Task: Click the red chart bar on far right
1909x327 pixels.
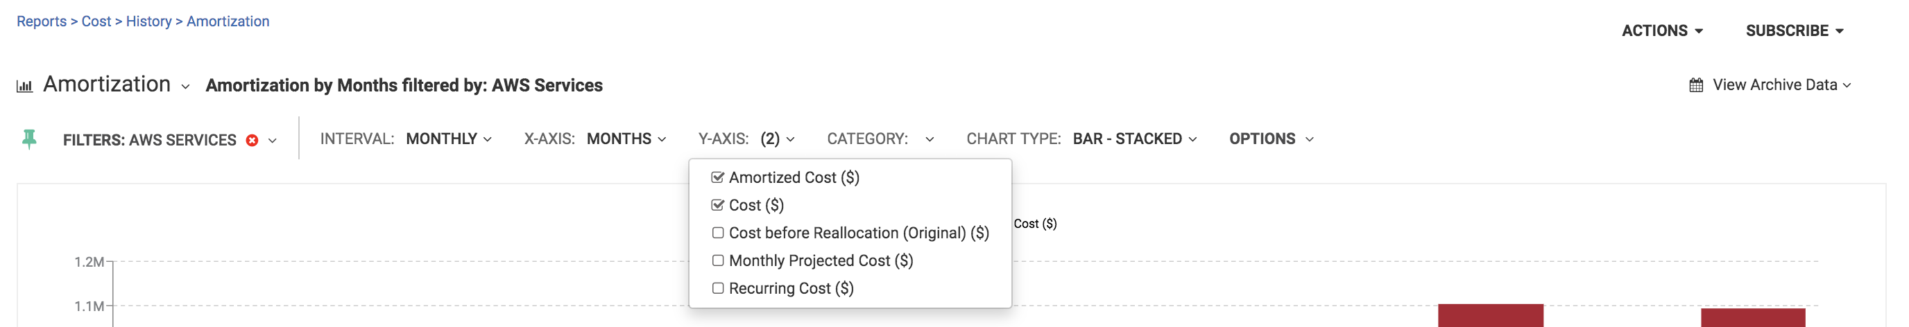Action: coord(1753,317)
